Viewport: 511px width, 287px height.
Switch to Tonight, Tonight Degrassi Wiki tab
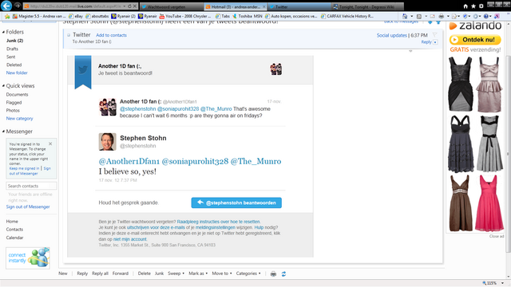(368, 6)
